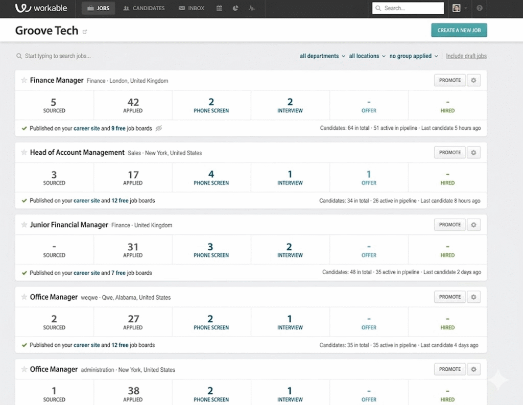The width and height of the screenshot is (523, 405).
Task: Star the Head of Account Management job
Action: point(24,153)
